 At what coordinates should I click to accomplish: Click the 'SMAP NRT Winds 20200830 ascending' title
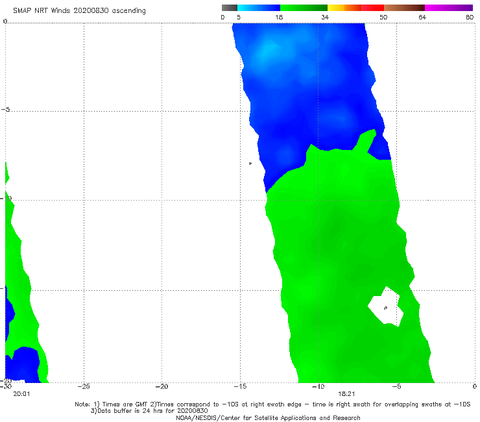coord(79,11)
